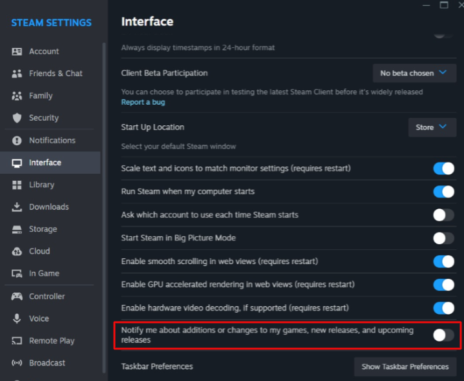
Task: Enable Start Steam in Big Picture Mode
Action: tap(443, 238)
